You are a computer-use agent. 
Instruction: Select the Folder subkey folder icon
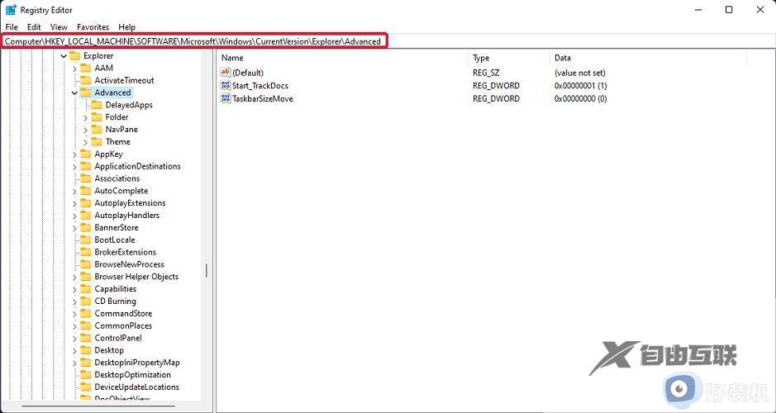coord(97,117)
